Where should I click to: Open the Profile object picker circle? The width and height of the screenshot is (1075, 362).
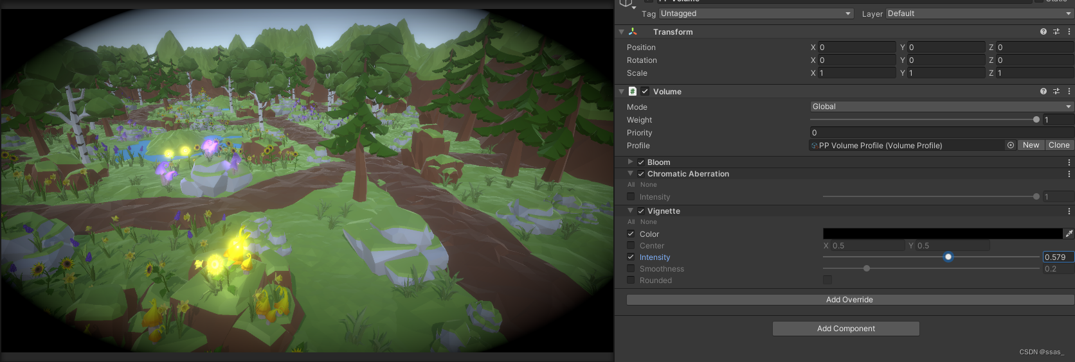(x=1011, y=145)
